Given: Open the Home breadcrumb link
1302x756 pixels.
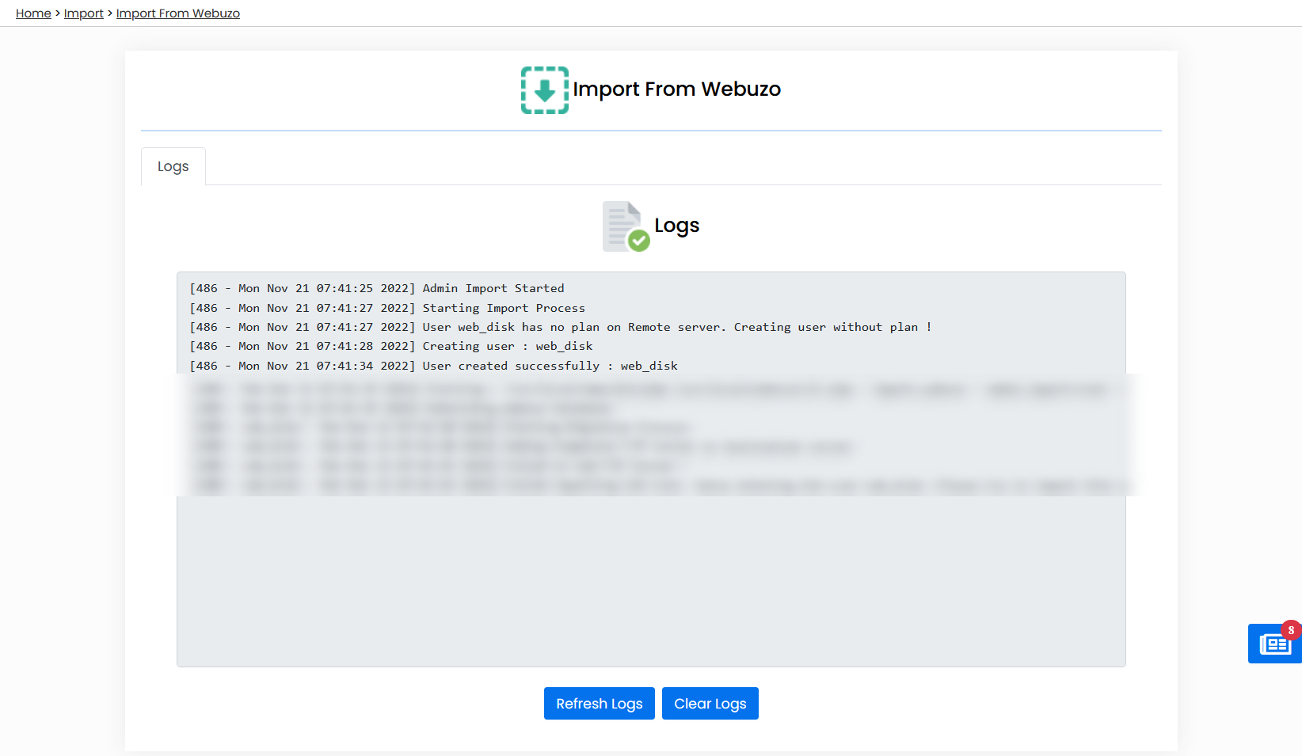Looking at the screenshot, I should [32, 13].
